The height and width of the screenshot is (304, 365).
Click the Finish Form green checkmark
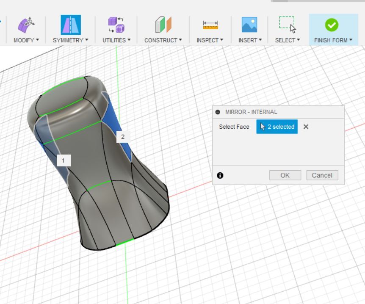332,25
